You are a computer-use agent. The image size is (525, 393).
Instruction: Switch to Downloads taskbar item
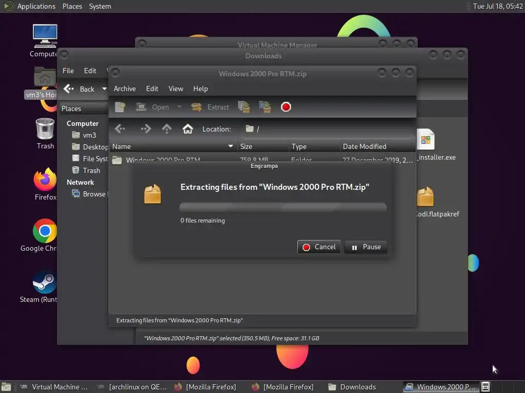pyautogui.click(x=352, y=387)
